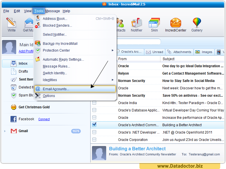Sort messages by Subject column header
This screenshot has height=169, width=226.
pos(193,59)
